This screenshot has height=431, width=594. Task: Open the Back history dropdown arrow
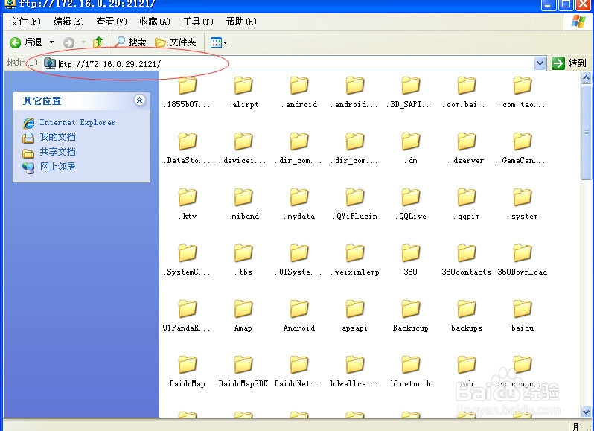51,42
